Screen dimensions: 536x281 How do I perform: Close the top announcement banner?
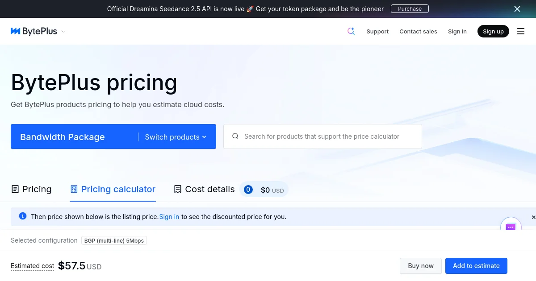pyautogui.click(x=517, y=9)
